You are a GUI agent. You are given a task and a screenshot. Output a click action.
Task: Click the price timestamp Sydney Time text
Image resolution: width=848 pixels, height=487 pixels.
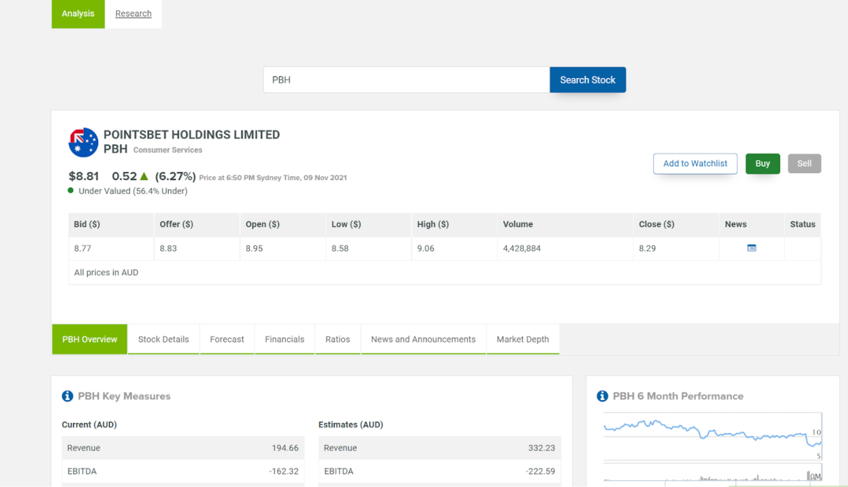273,178
